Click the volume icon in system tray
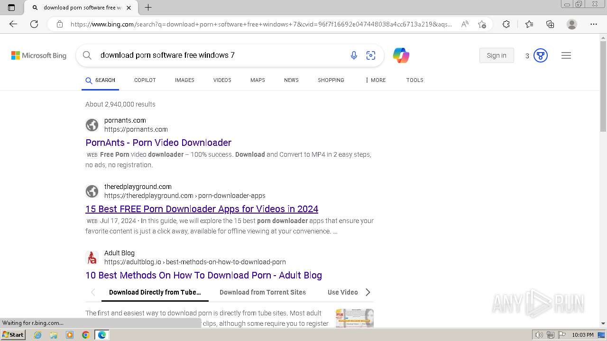607x341 pixels. click(539, 335)
